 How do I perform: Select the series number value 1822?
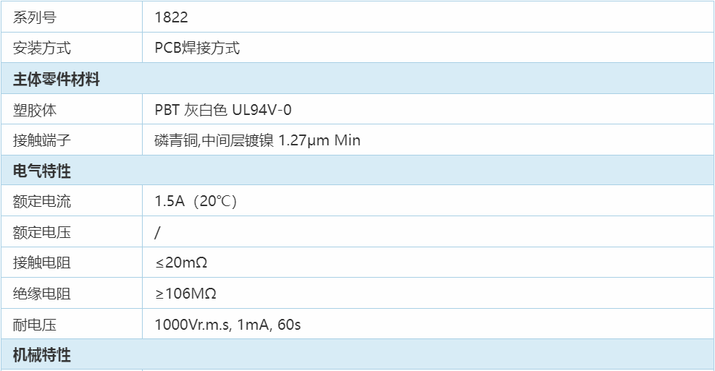(x=172, y=17)
